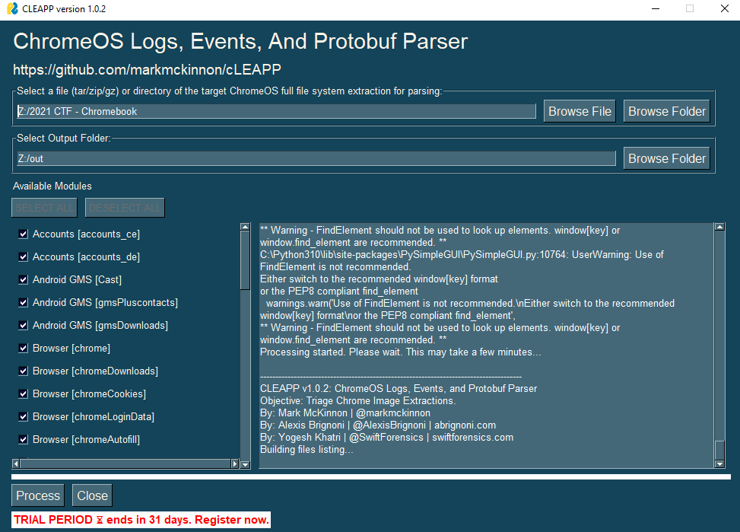Click the module list horizontal scrollbar thumb
Screen dimensions: 740x532
125,464
